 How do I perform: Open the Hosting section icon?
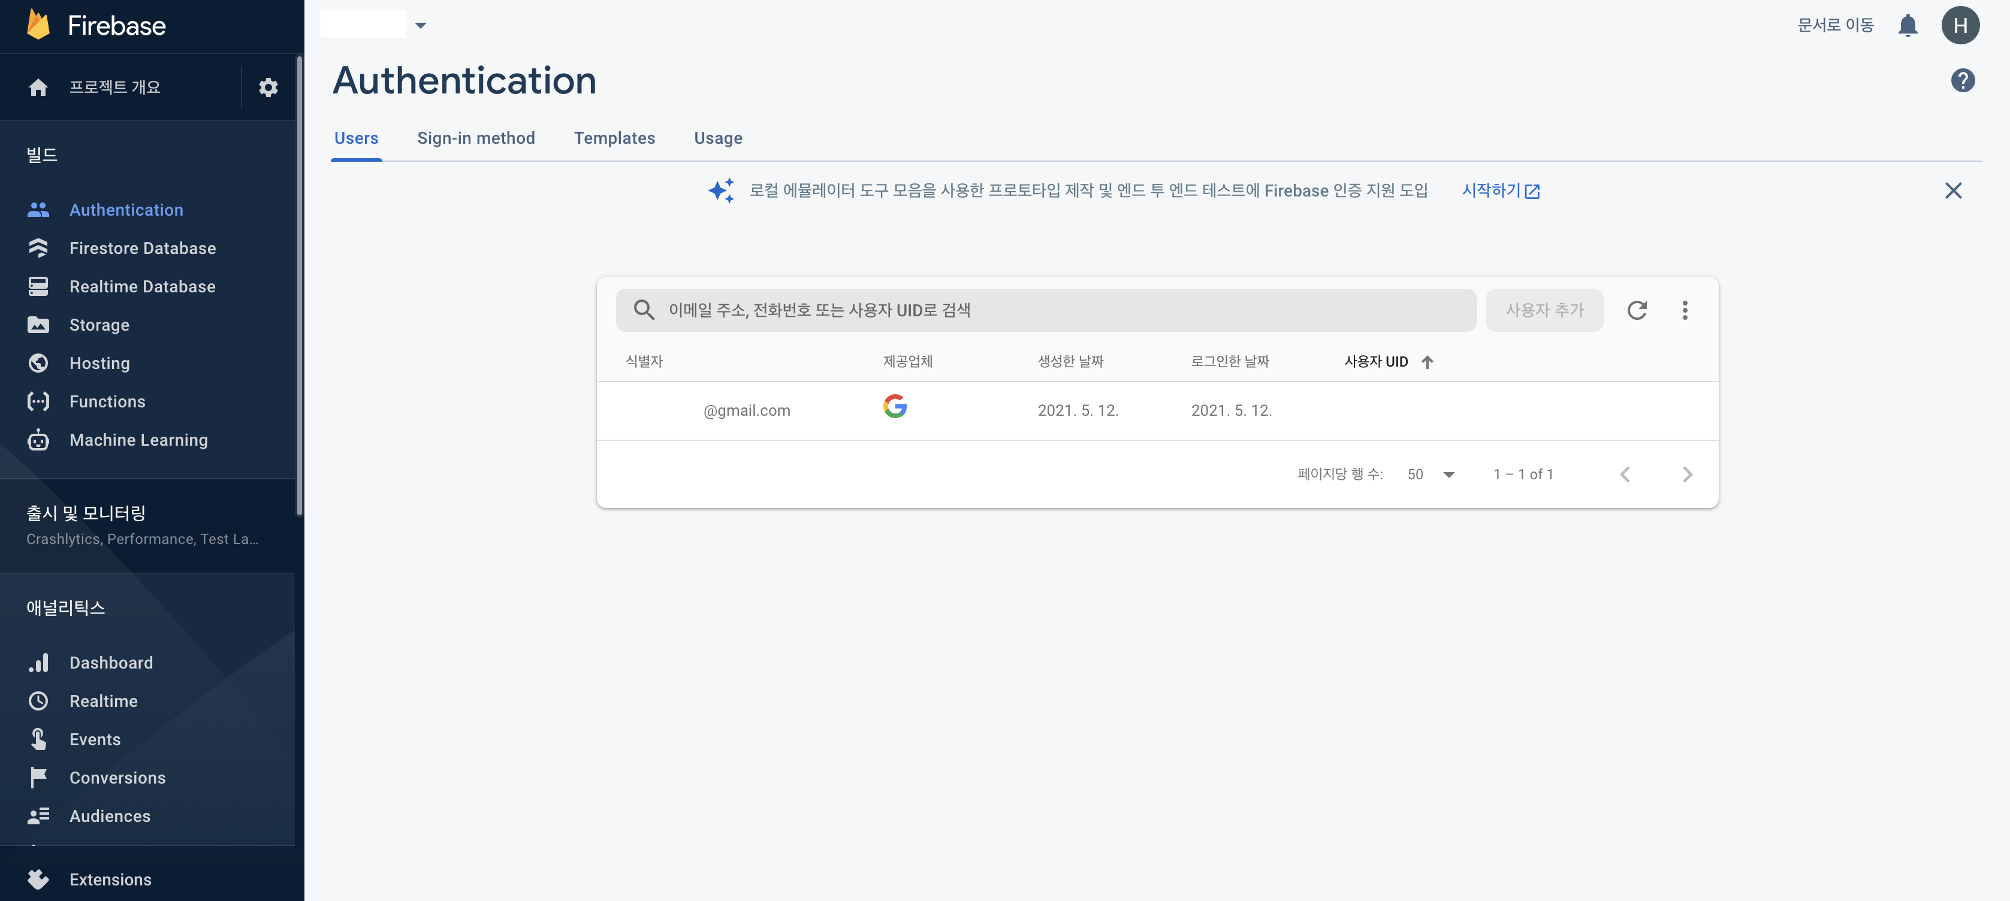(x=38, y=364)
